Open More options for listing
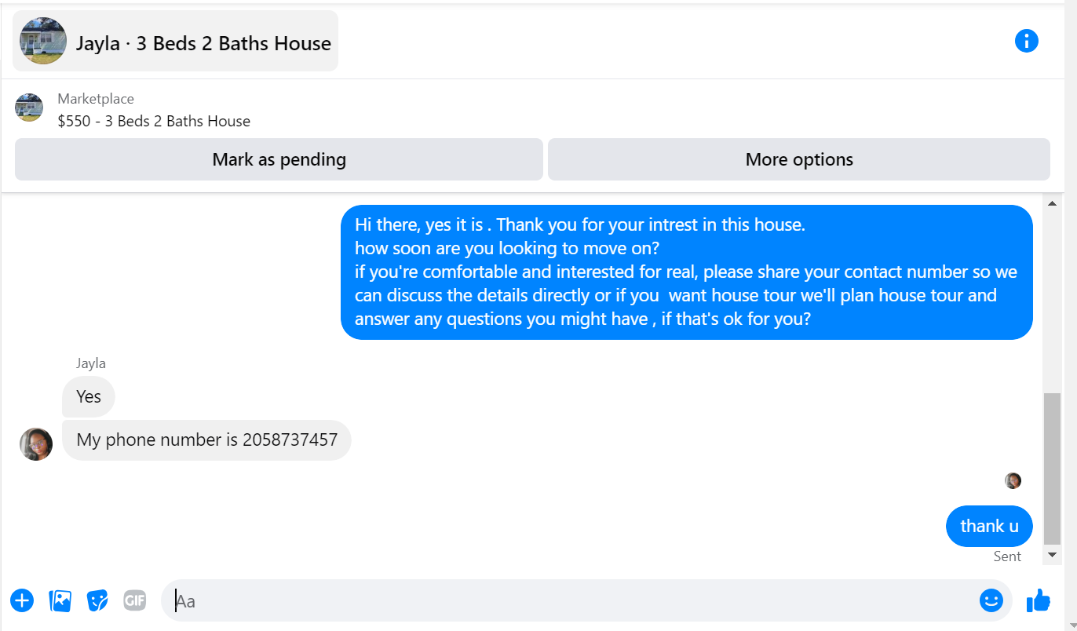 798,159
